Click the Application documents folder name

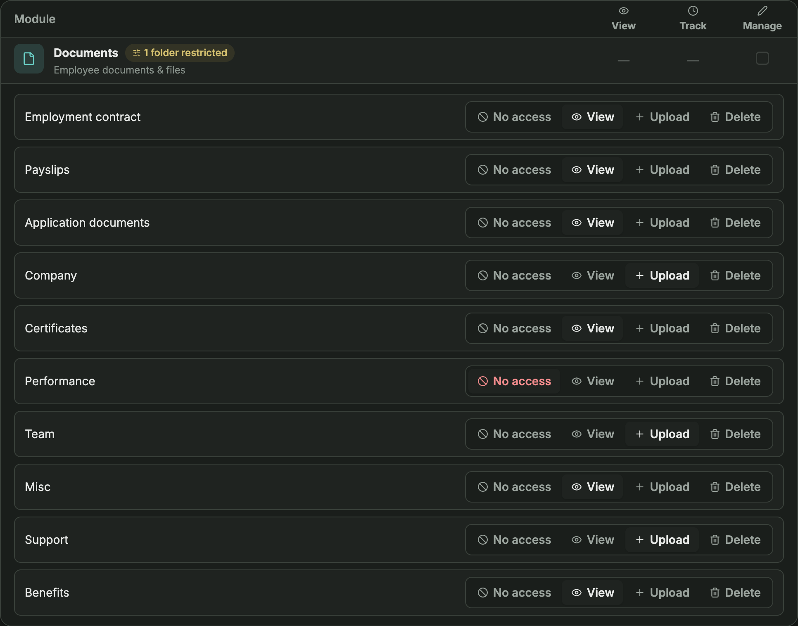coord(87,223)
